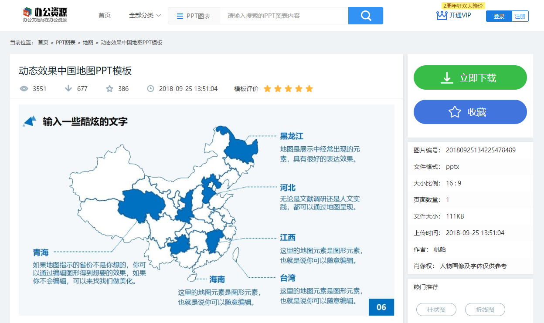Click the clock icon beside upload date

pyautogui.click(x=150, y=89)
